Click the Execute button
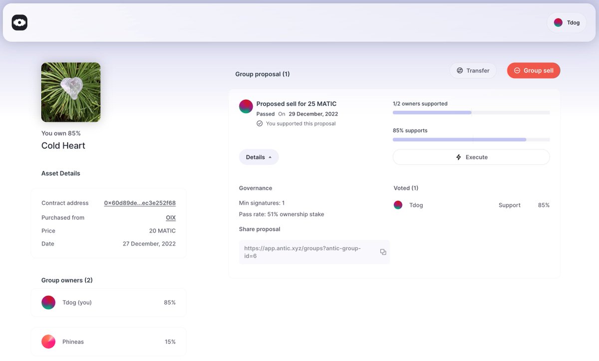 pos(471,157)
